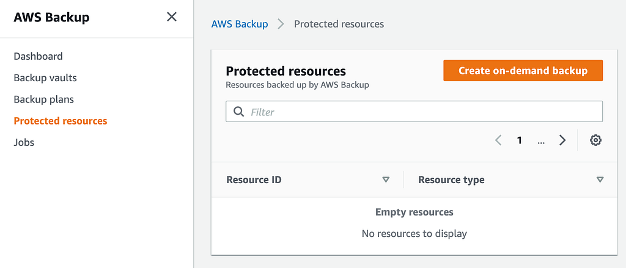Click the Empty resources message
The width and height of the screenshot is (626, 268).
(x=414, y=212)
